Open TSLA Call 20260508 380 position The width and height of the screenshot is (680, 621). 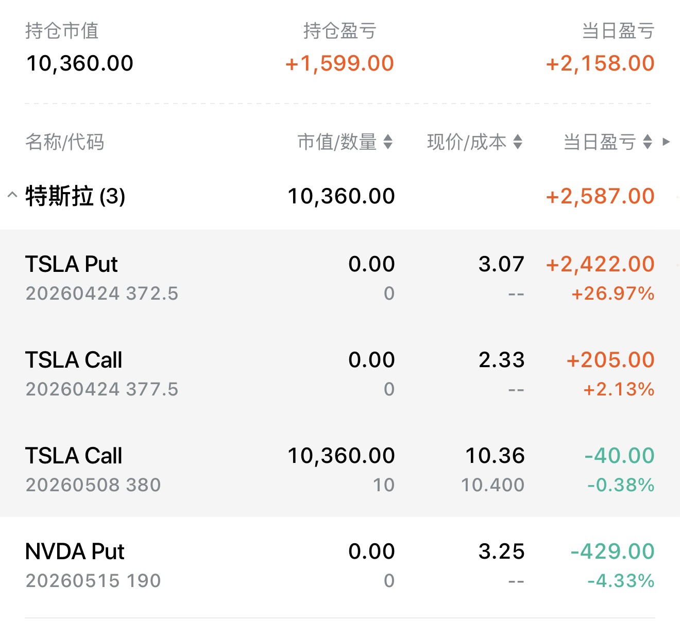coord(340,469)
